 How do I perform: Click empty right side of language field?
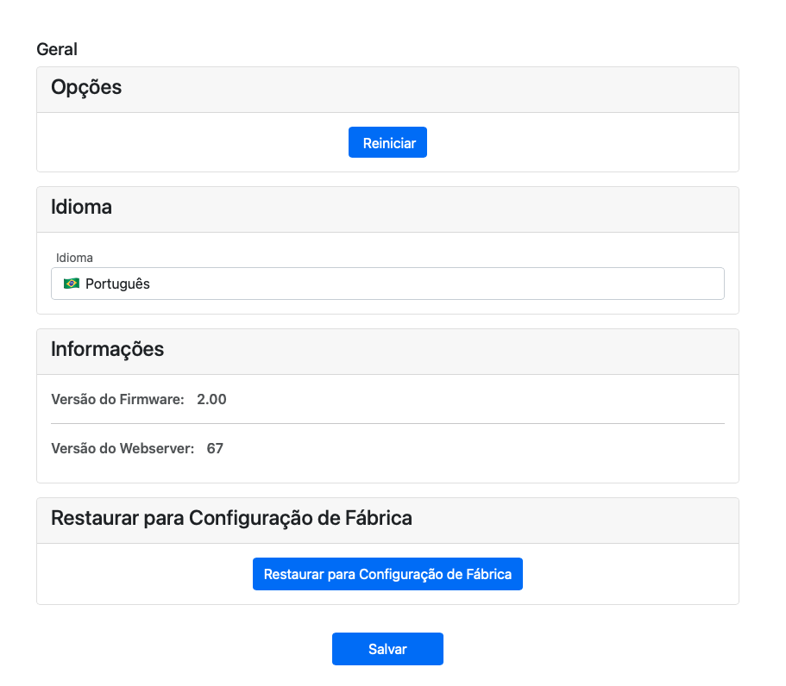point(604,284)
